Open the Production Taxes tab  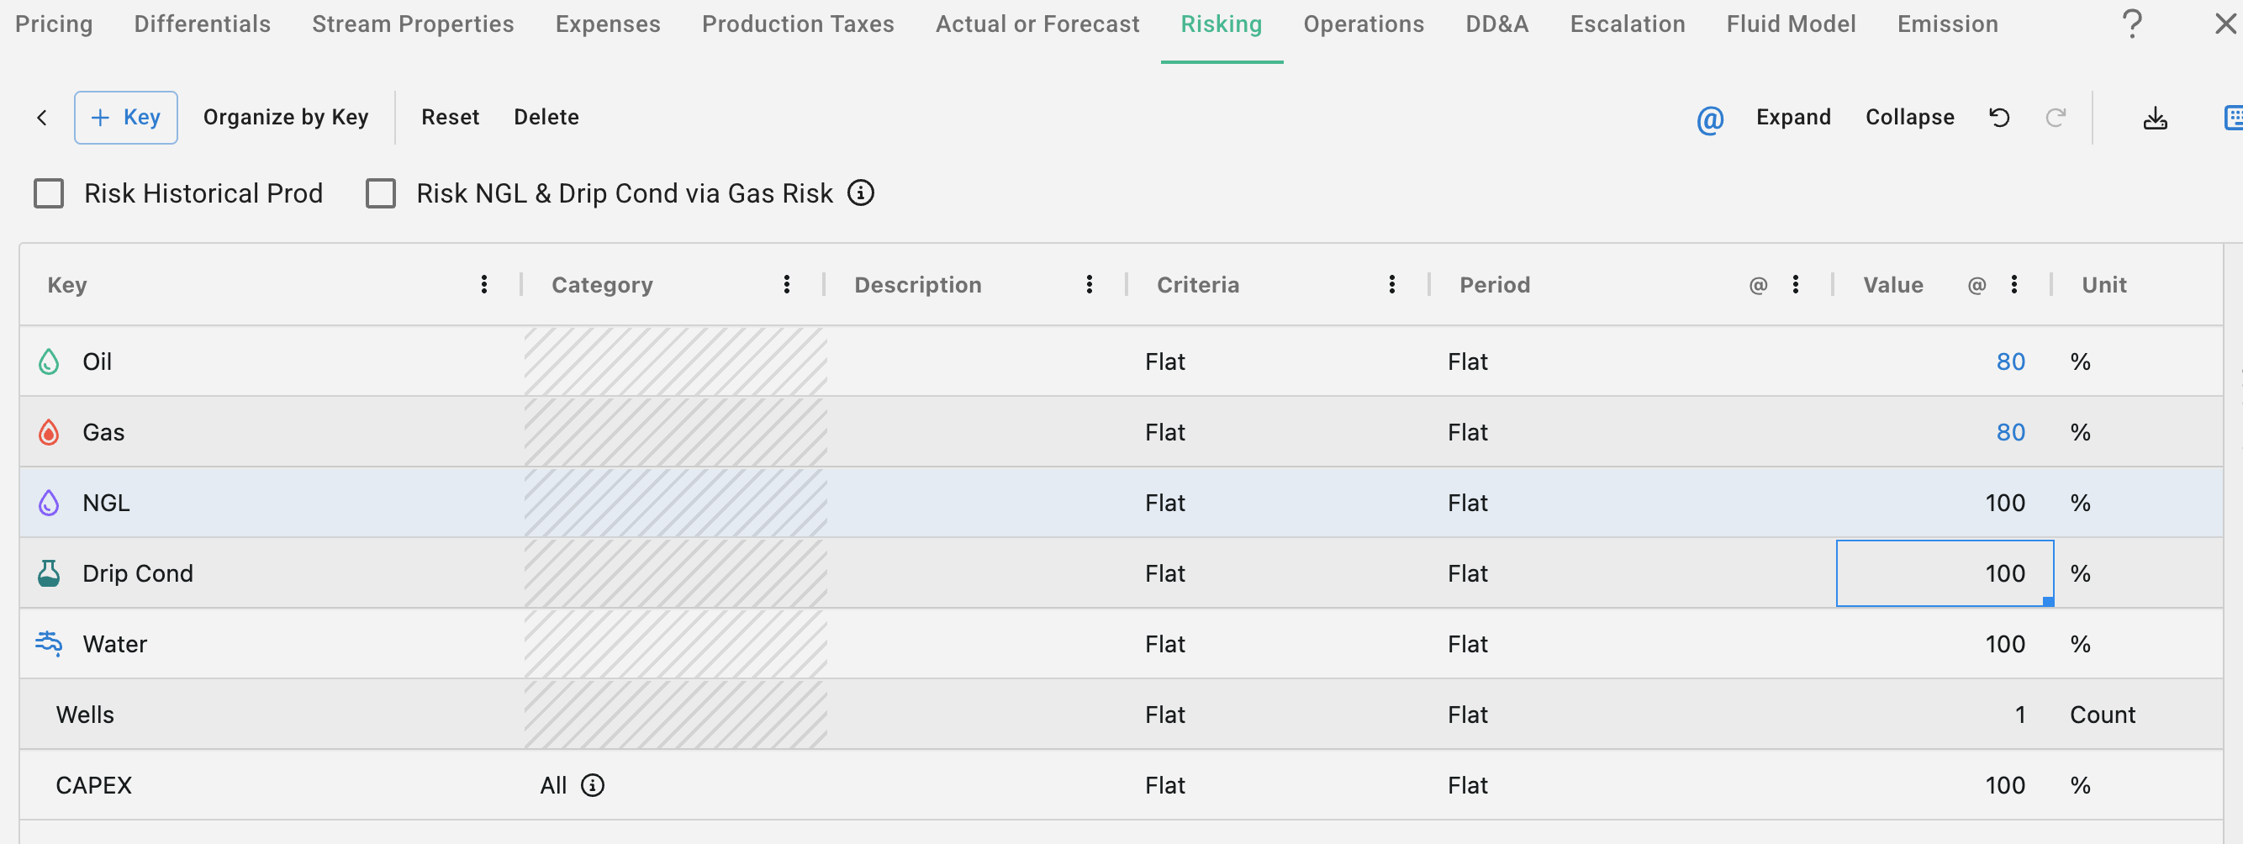[x=798, y=24]
